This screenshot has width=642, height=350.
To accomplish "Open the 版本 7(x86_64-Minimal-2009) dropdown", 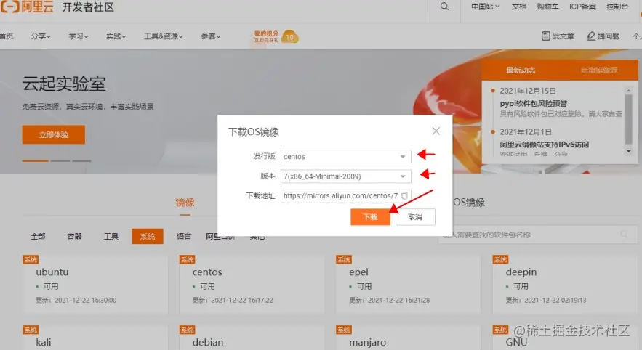I will [x=345, y=176].
